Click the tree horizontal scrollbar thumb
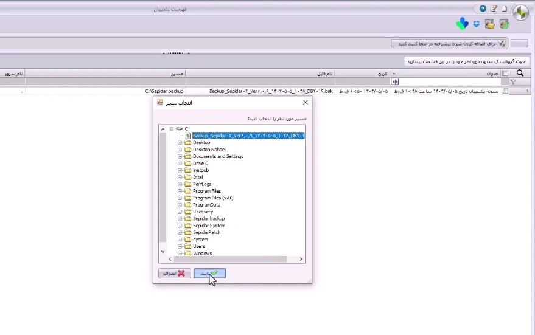535x335 pixels. pos(230,260)
